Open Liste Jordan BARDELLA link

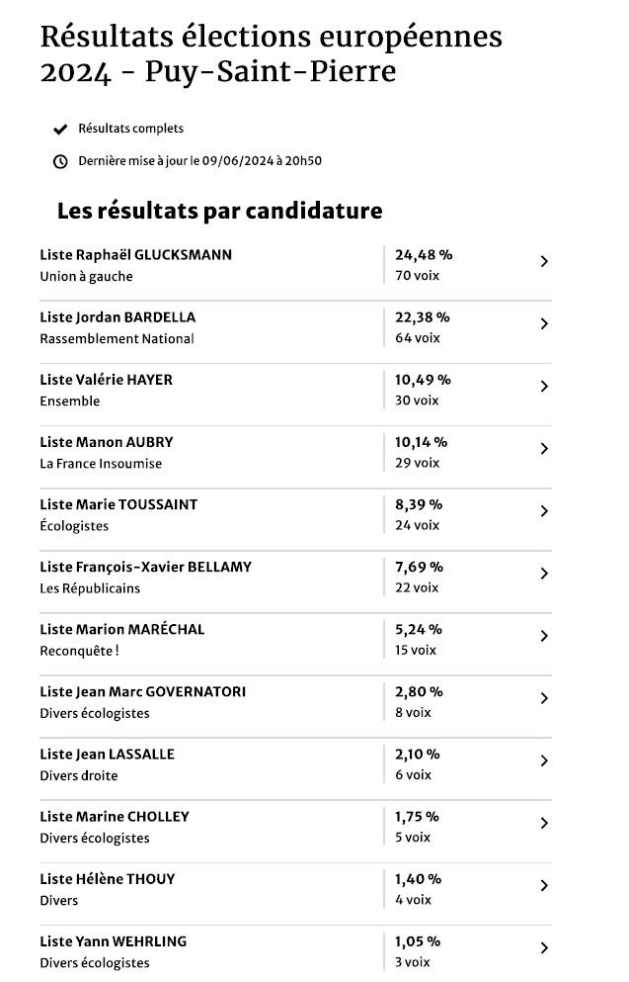coord(118,317)
